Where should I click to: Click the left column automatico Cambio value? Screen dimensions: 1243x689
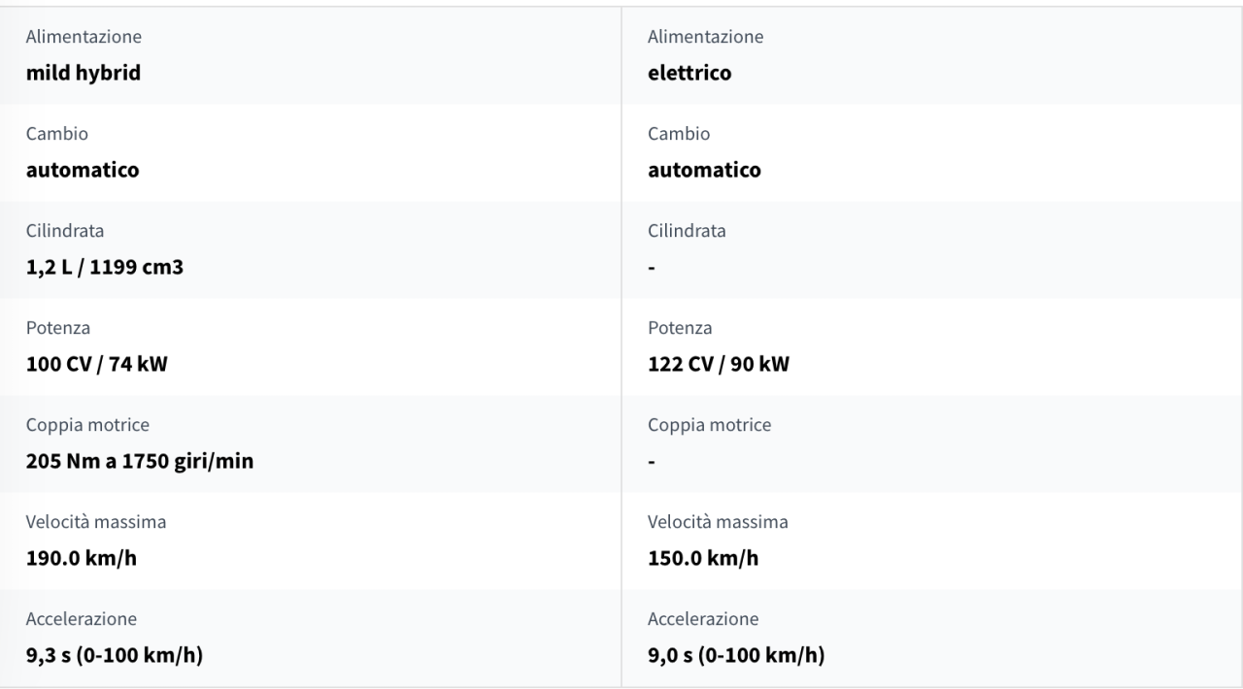tap(83, 170)
